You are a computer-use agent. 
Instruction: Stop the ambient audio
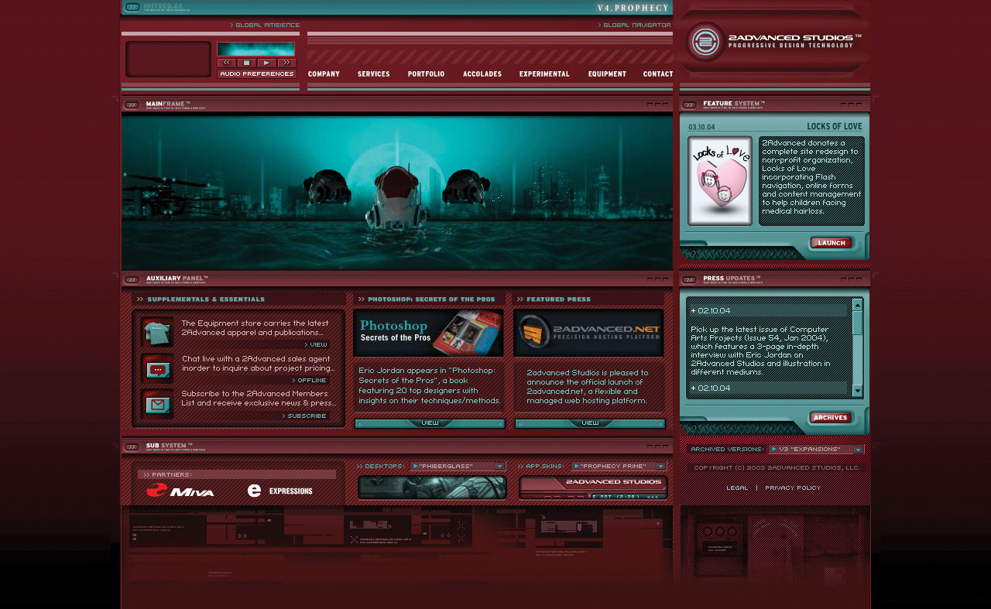[246, 63]
